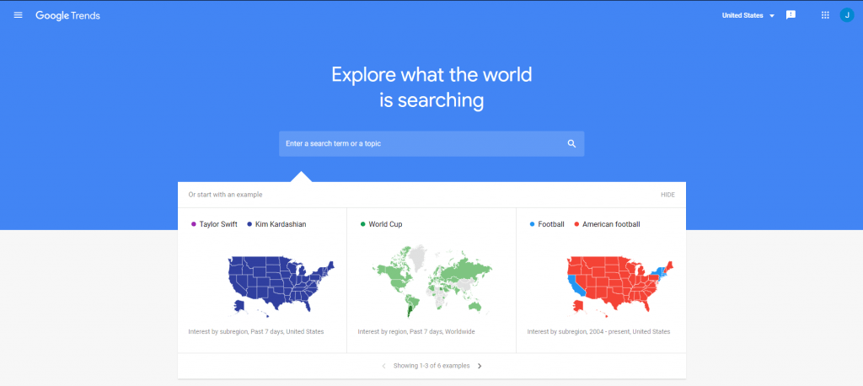Open the United States country dropdown

[x=742, y=15]
